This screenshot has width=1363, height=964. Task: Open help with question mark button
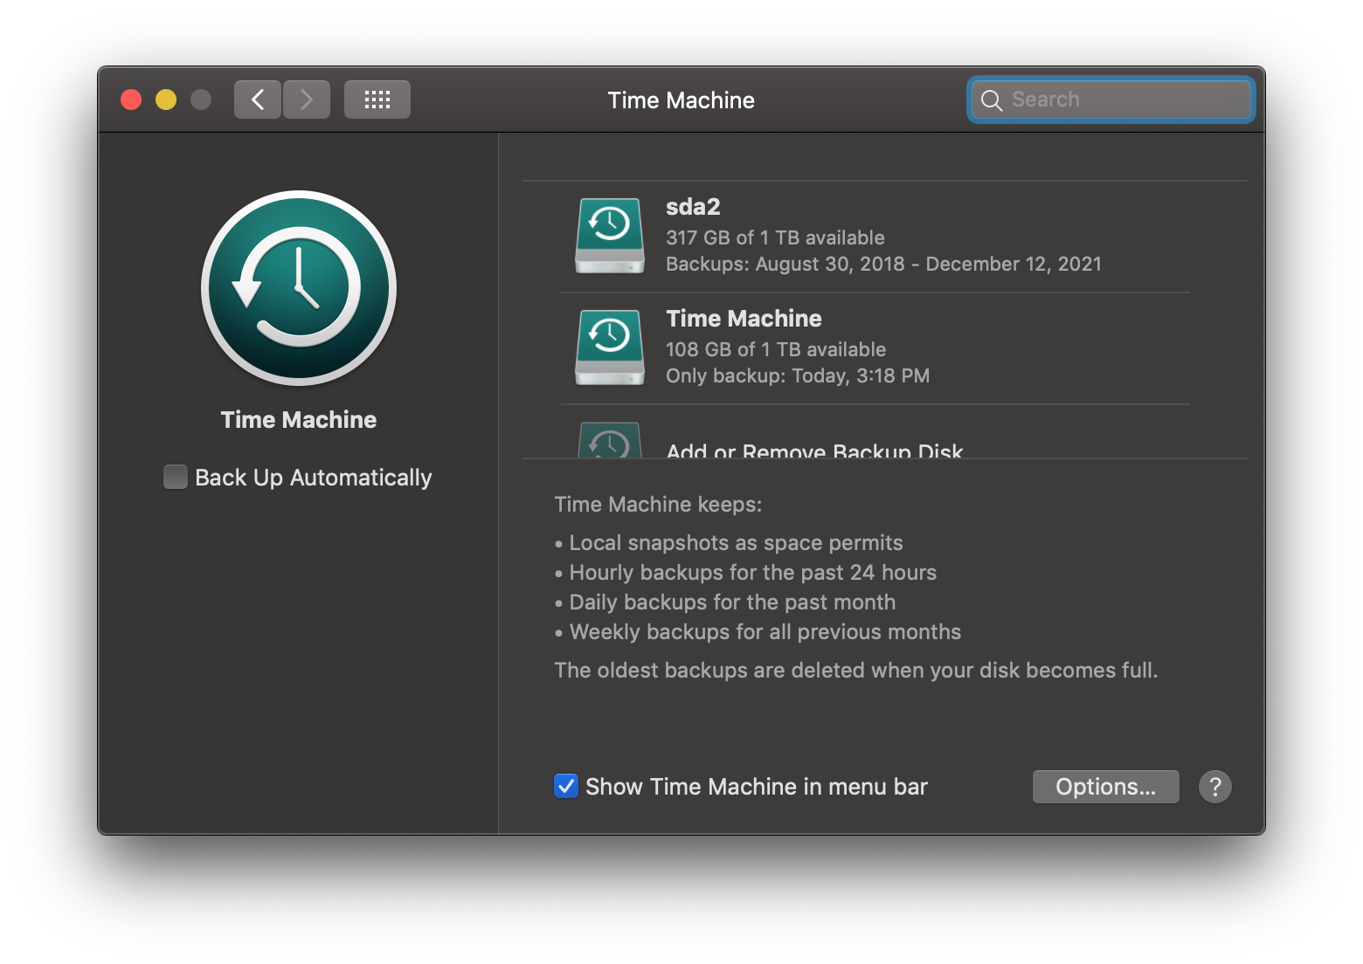tap(1214, 787)
